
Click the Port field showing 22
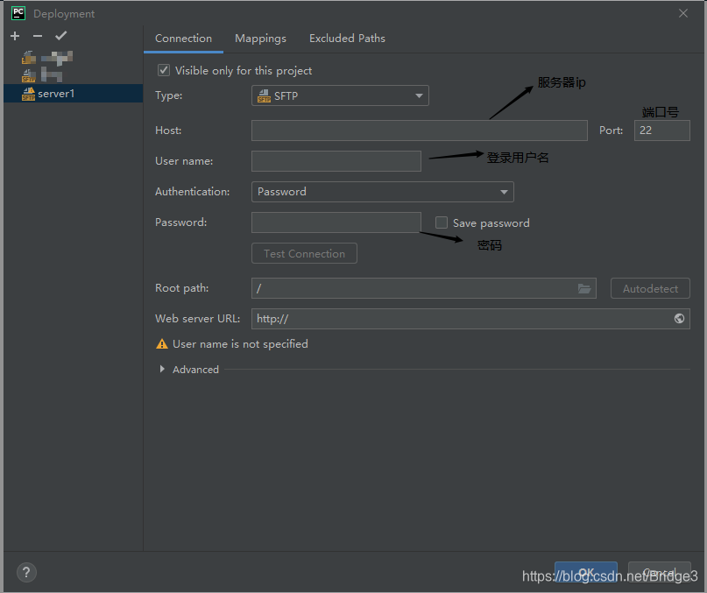[662, 131]
